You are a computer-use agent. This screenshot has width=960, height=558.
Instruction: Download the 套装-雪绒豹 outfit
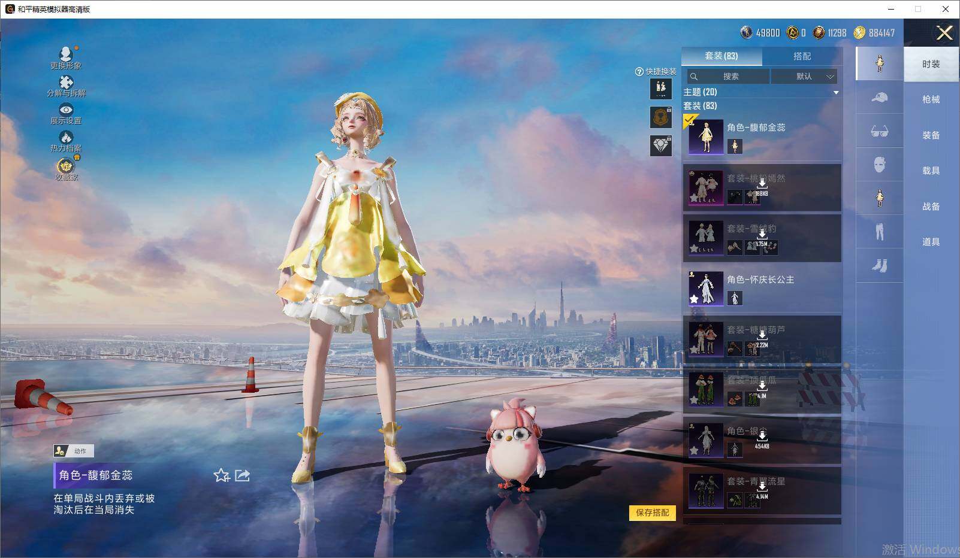click(762, 237)
